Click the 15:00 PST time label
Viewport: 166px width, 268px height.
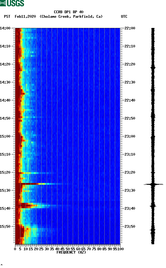pyautogui.click(x=5, y=136)
